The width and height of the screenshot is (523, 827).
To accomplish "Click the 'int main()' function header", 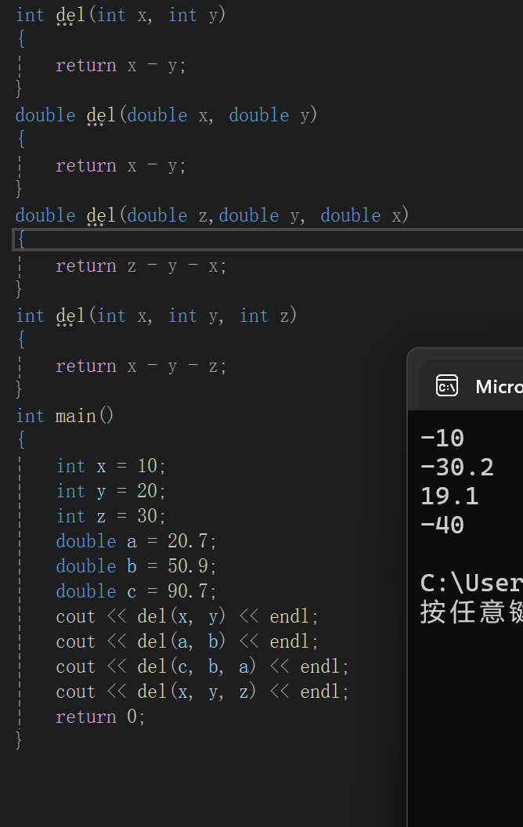I will 64,416.
